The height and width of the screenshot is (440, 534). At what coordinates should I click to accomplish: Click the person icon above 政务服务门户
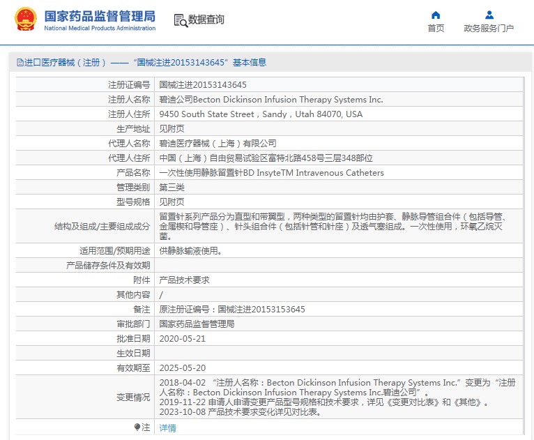[489, 15]
